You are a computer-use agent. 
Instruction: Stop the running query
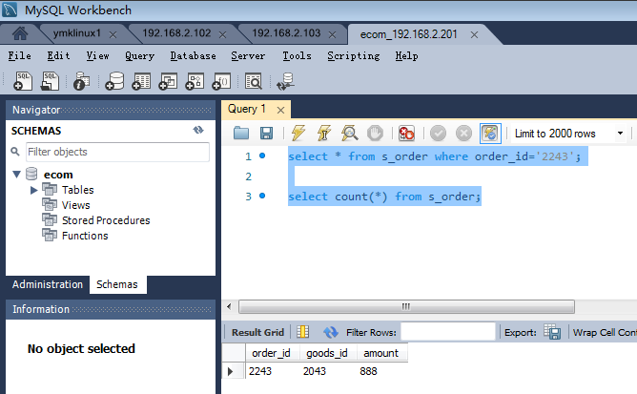[375, 133]
